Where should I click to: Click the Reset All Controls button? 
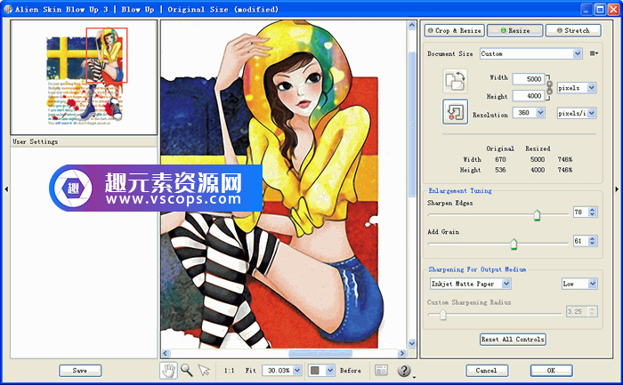[x=513, y=339]
